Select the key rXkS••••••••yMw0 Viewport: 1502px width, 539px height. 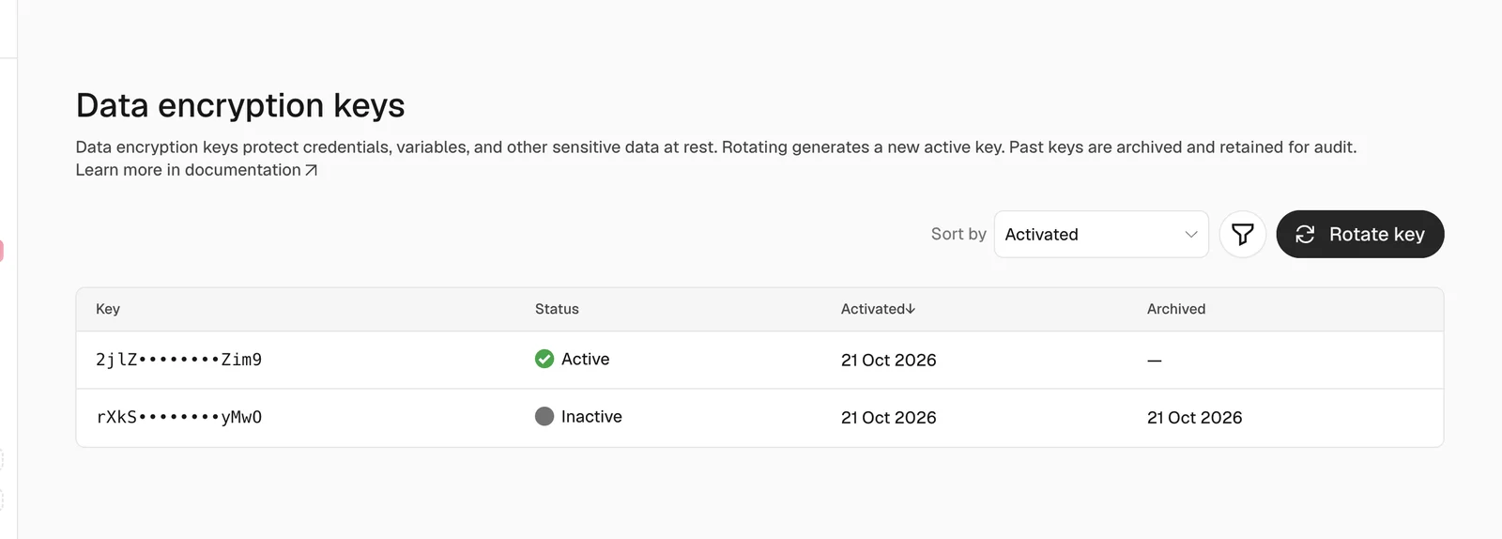(178, 417)
